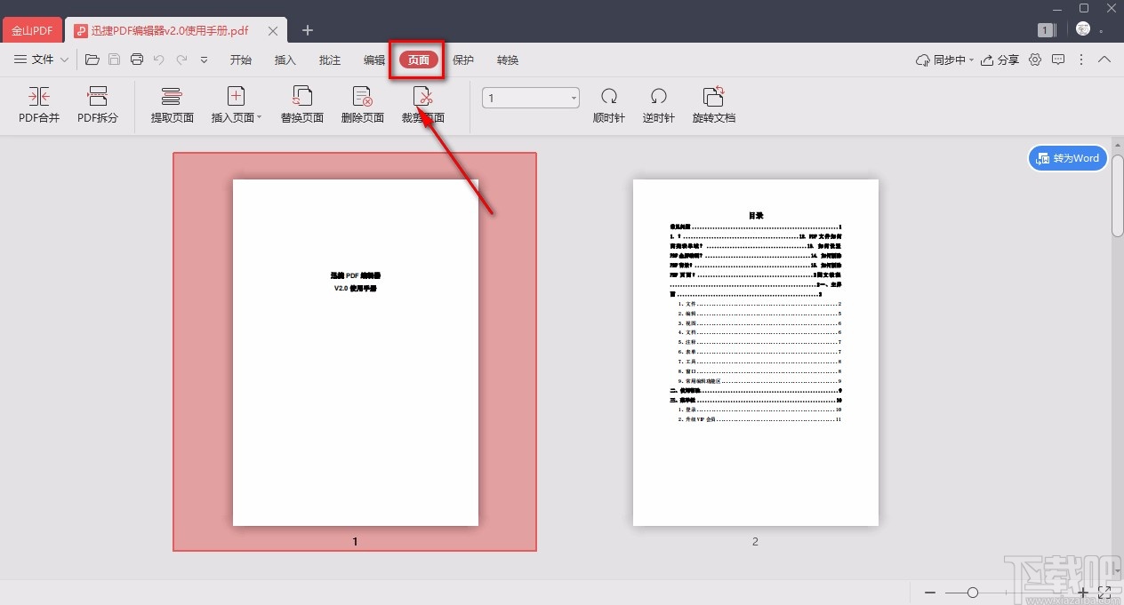Viewport: 1124px width, 605px height.
Task: Click the 分享 share button
Action: [1000, 60]
